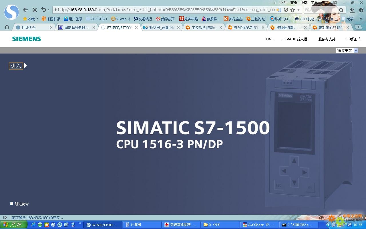Switch to the 新华网_传播中国 tab

coord(162,27)
